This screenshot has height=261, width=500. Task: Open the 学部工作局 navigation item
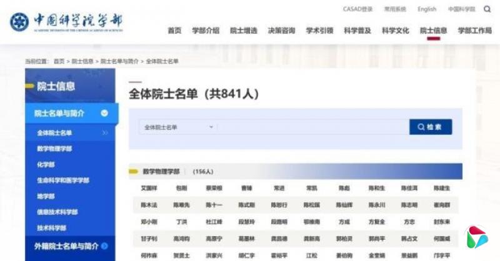[474, 30]
